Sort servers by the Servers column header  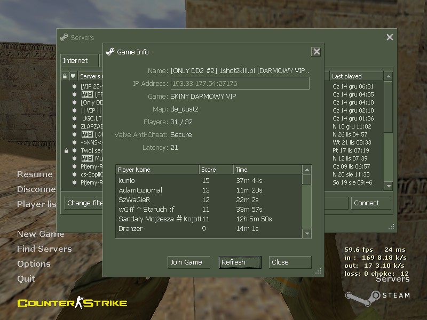90,76
